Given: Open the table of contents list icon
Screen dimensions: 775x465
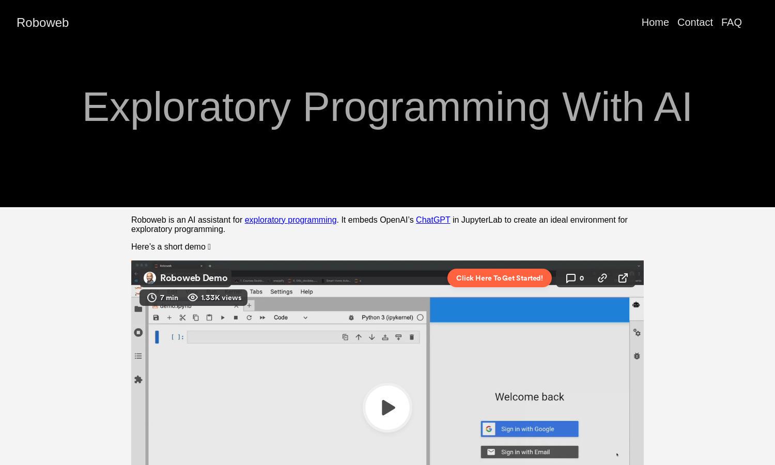Looking at the screenshot, I should pos(138,356).
